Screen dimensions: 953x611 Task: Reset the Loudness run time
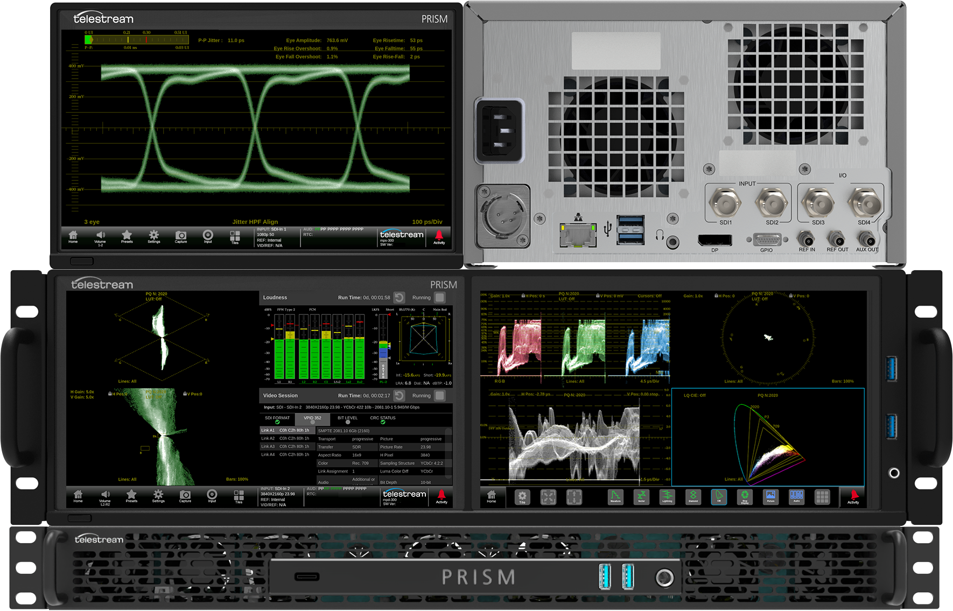tap(399, 298)
